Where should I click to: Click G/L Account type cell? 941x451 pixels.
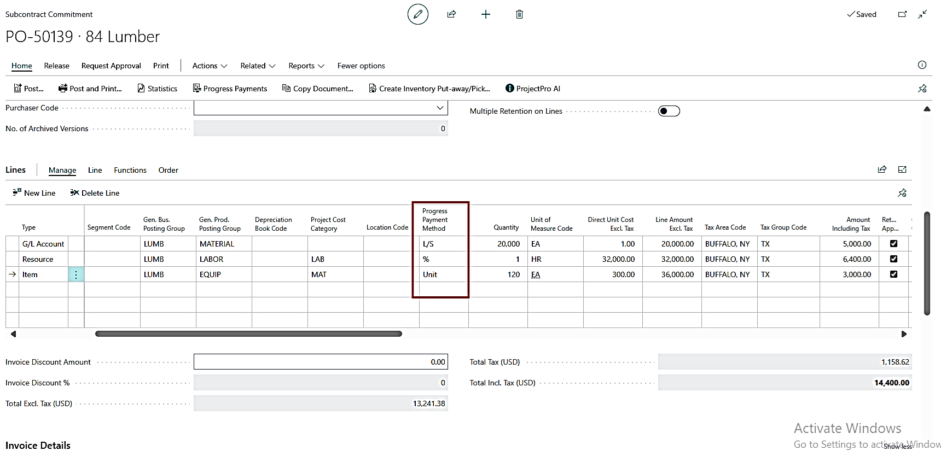coord(43,244)
